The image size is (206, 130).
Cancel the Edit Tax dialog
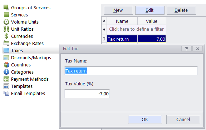pyautogui.click(x=183, y=119)
